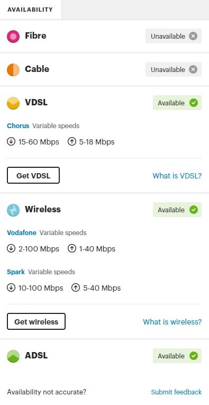Click the green checkmark beside VDSL Available

[x=194, y=103]
